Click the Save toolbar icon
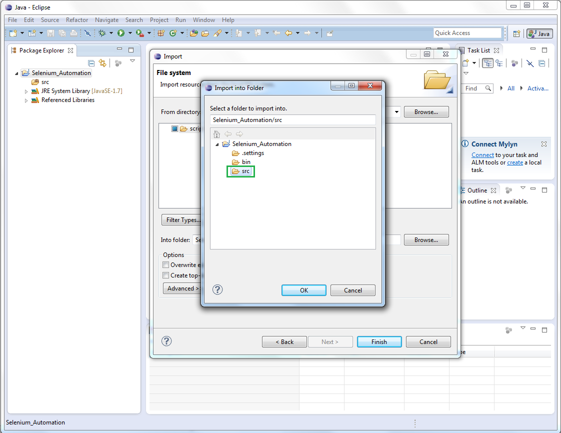561x433 pixels. pyautogui.click(x=50, y=33)
